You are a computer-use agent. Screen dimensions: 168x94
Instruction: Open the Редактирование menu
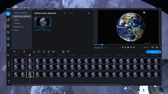pyautogui.click(x=19, y=9)
